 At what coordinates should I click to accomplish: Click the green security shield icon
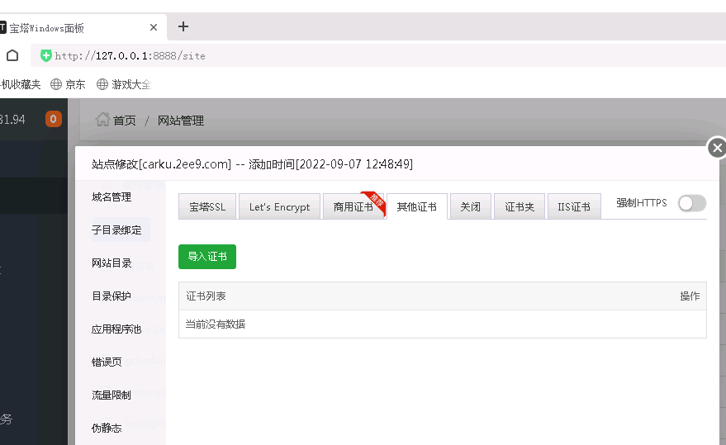46,56
